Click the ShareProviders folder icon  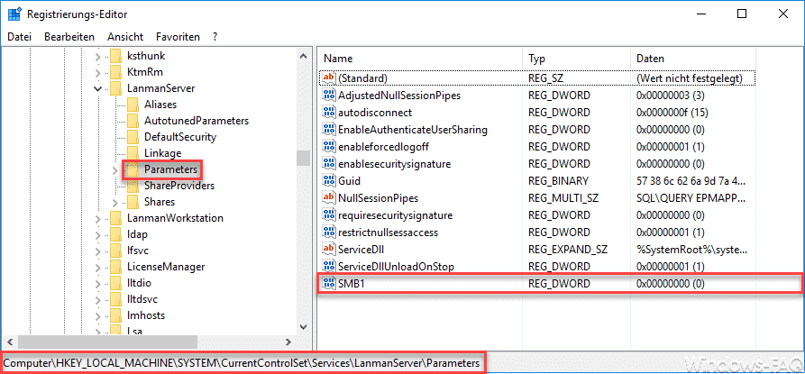133,186
